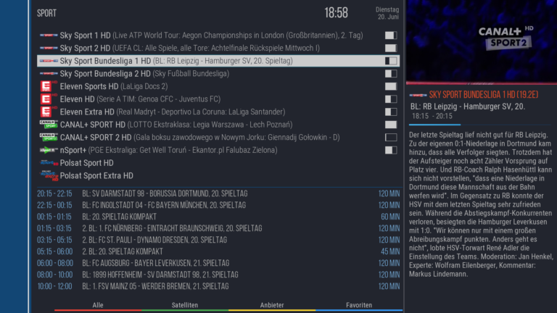Select Sky Sport 1 HD channel

(x=218, y=36)
